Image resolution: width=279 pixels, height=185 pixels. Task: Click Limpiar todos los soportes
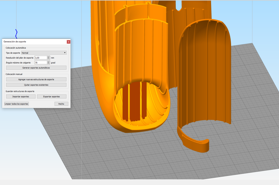(17, 104)
